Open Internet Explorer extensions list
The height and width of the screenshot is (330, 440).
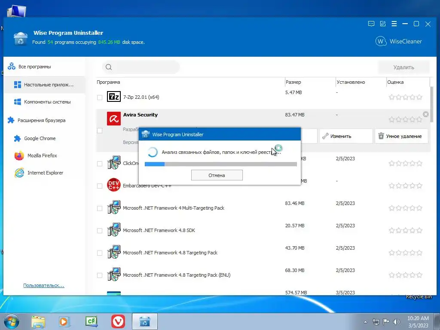tap(44, 173)
